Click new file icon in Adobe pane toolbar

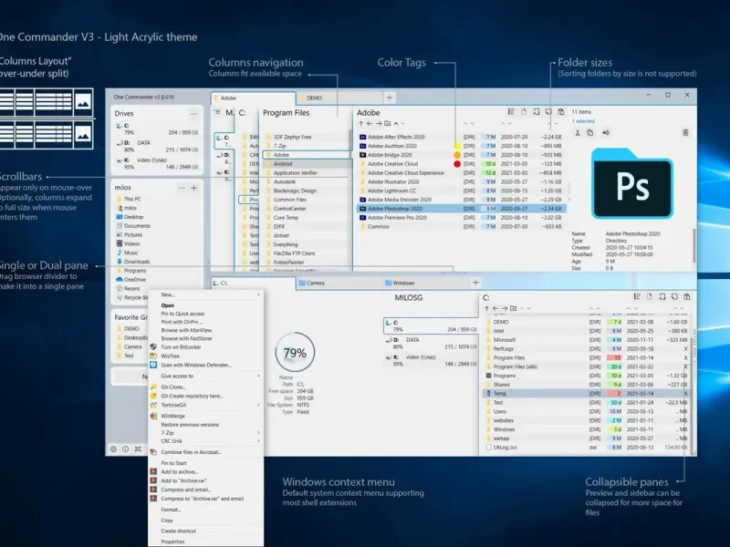[524, 111]
